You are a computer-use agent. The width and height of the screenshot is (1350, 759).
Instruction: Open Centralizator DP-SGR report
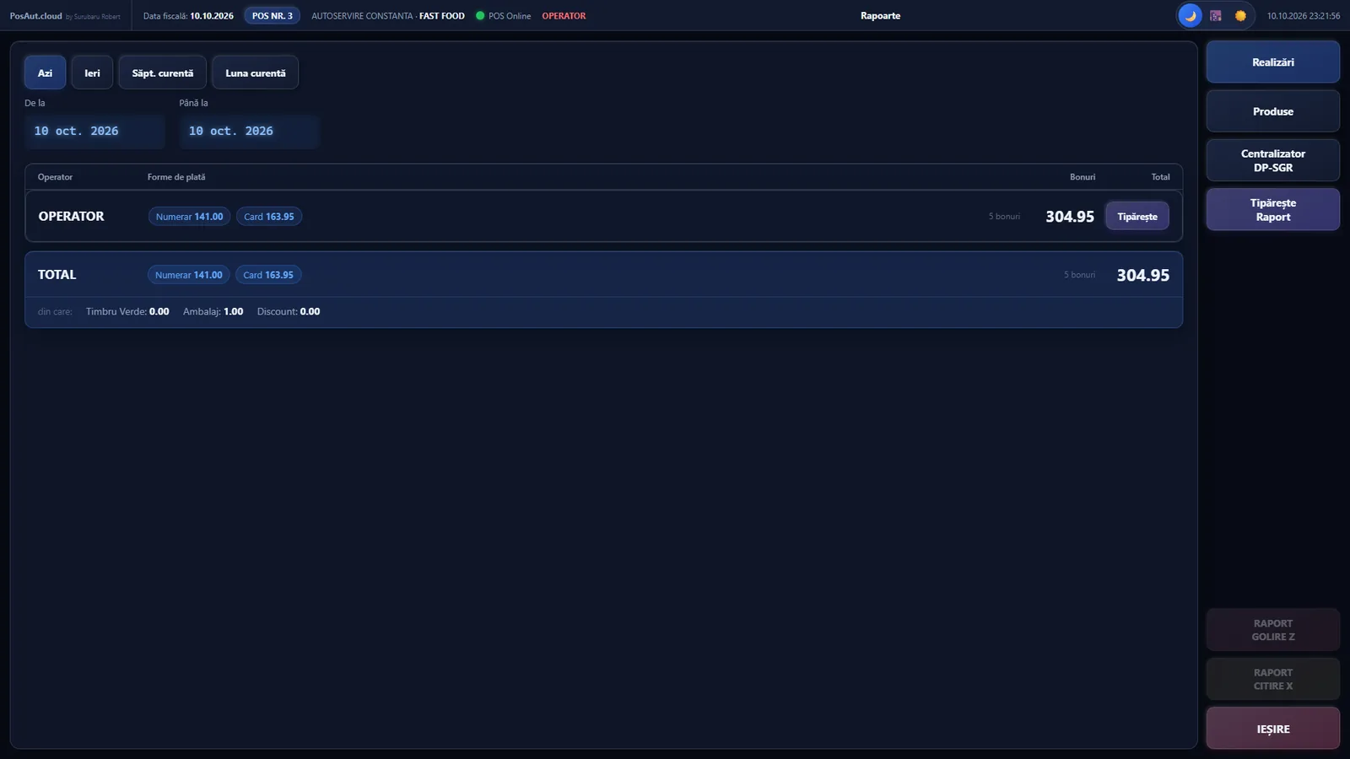[x=1272, y=160]
